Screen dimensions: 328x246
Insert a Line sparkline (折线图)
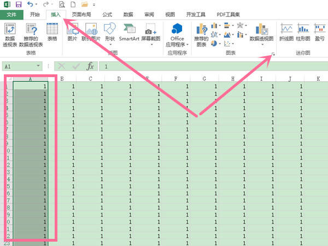286,32
